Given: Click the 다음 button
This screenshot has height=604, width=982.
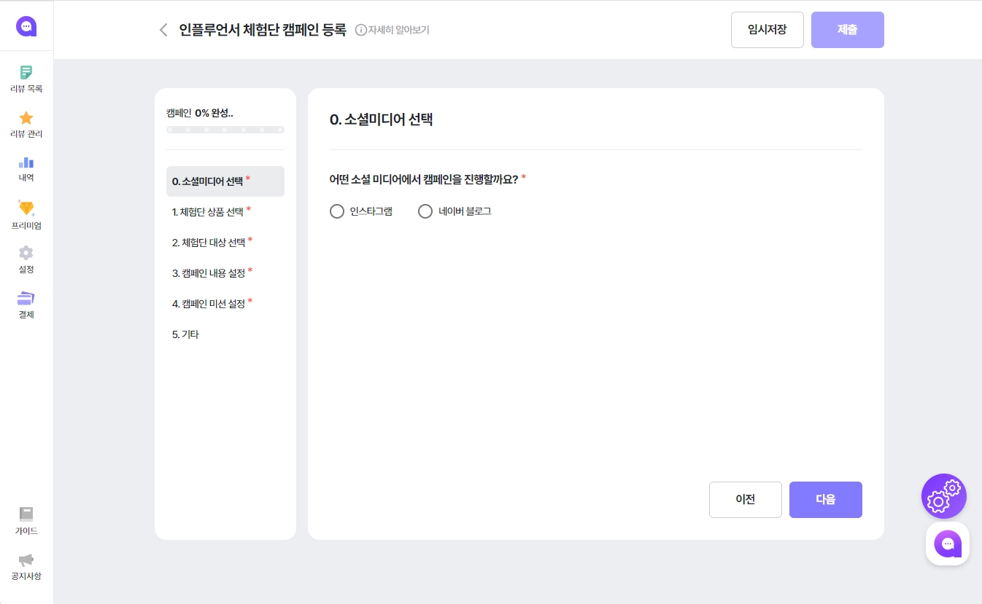Looking at the screenshot, I should click(x=825, y=500).
